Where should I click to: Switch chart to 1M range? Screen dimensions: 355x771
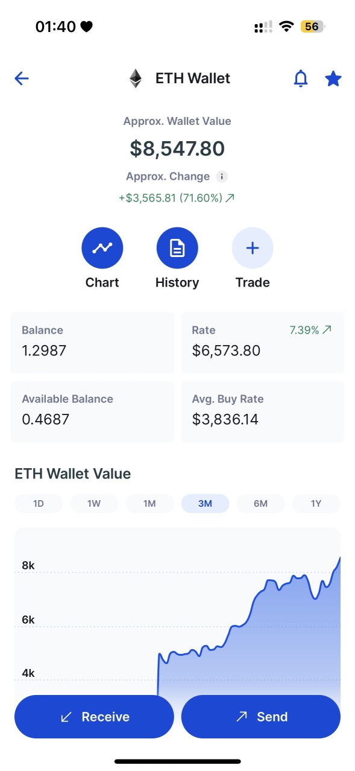[x=149, y=504]
